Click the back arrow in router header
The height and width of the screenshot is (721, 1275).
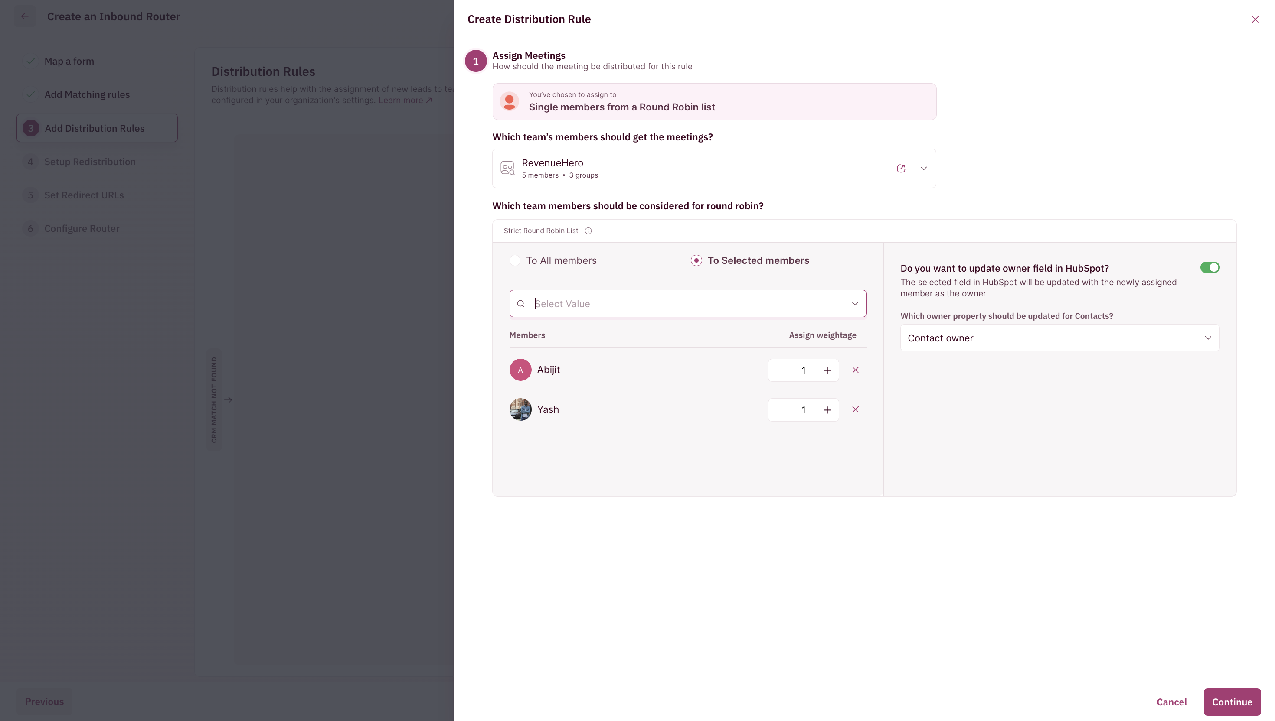[25, 16]
